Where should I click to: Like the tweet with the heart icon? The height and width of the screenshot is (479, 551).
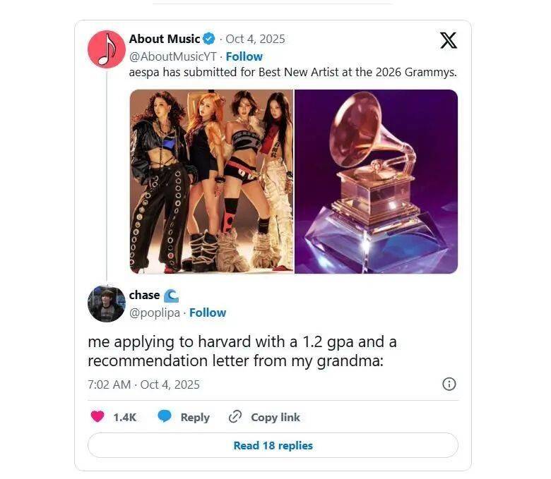click(x=97, y=417)
